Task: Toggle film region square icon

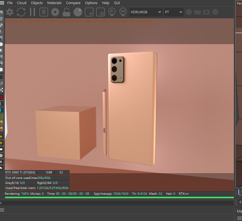Action: 101,12
